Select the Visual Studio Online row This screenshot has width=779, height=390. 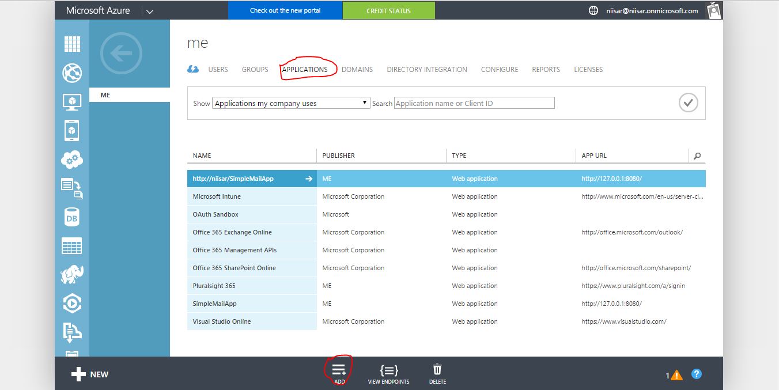447,321
